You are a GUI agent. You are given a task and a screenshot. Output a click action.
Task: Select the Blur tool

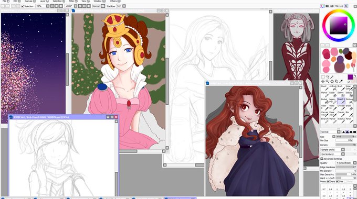[349, 115]
